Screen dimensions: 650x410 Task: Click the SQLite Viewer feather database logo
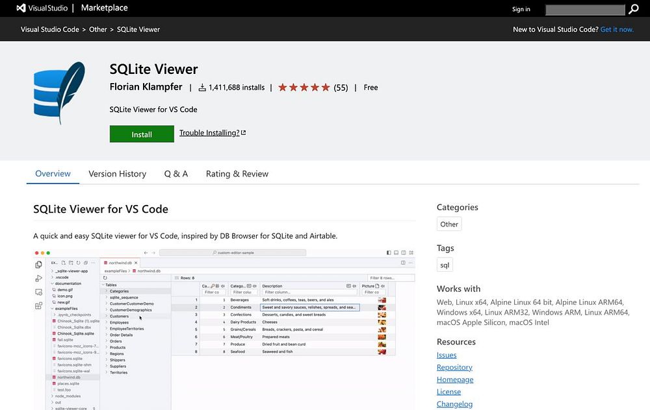[x=59, y=93]
